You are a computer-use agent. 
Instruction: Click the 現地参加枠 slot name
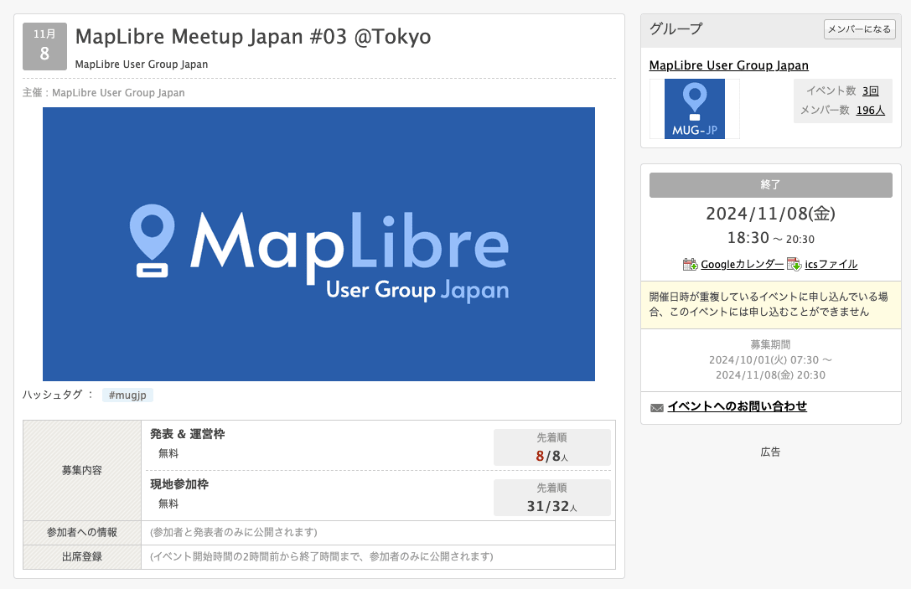(x=179, y=484)
